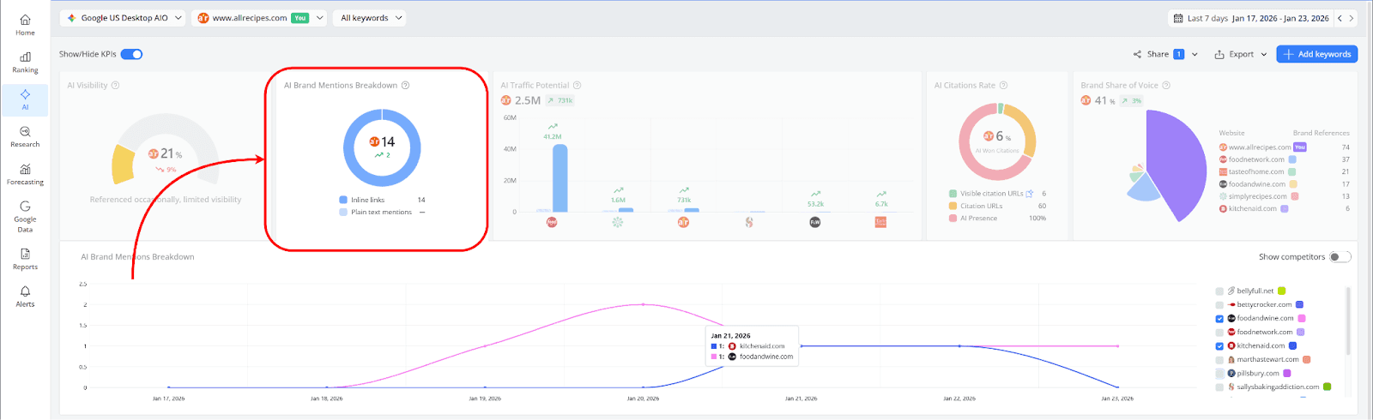Uncheck the foodandwine.com checkbox

[x=1219, y=319]
